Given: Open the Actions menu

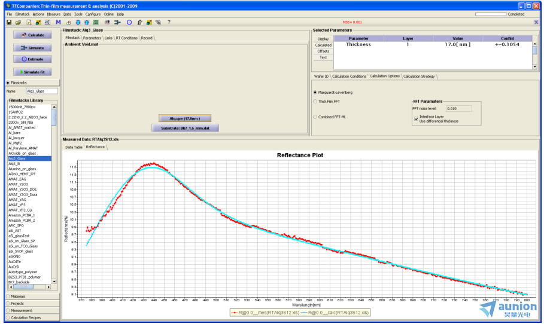Looking at the screenshot, I should tap(38, 14).
